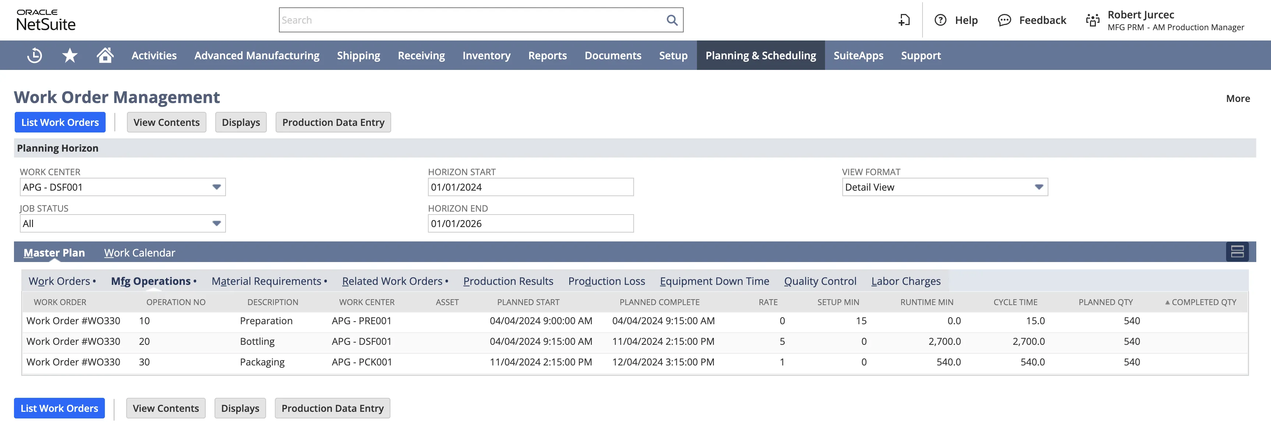
Task: Click the List Work Orders button
Action: coord(60,122)
